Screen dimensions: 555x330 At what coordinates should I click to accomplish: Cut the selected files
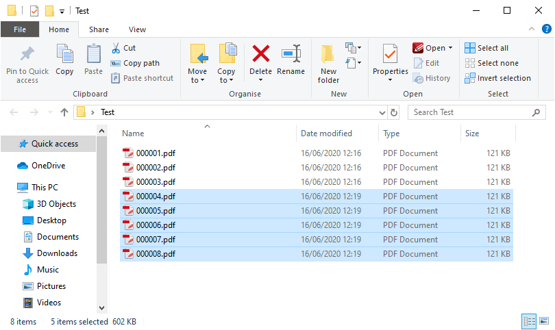124,48
